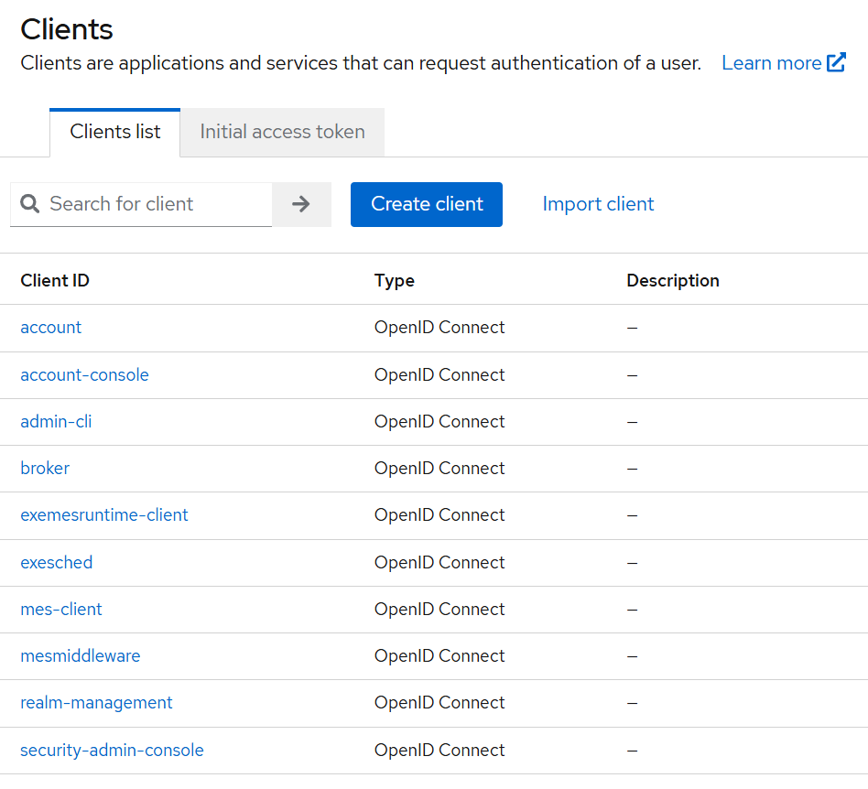Select the mesmiddleware client
The height and width of the screenshot is (789, 868).
81,656
